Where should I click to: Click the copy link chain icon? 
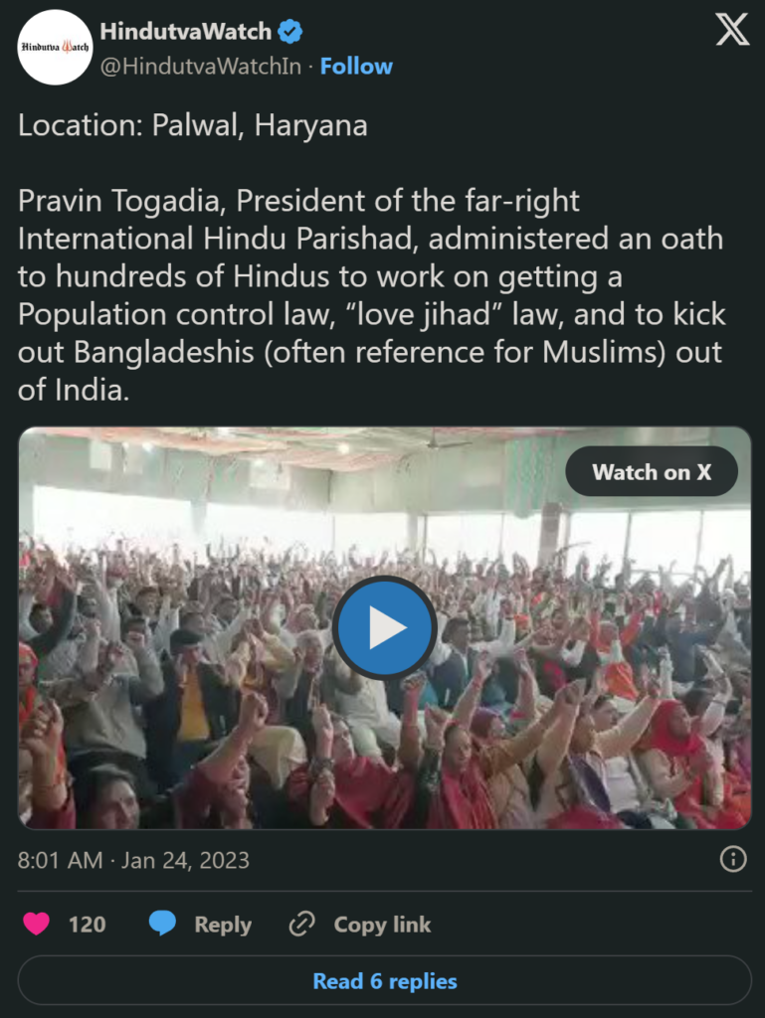coord(302,924)
